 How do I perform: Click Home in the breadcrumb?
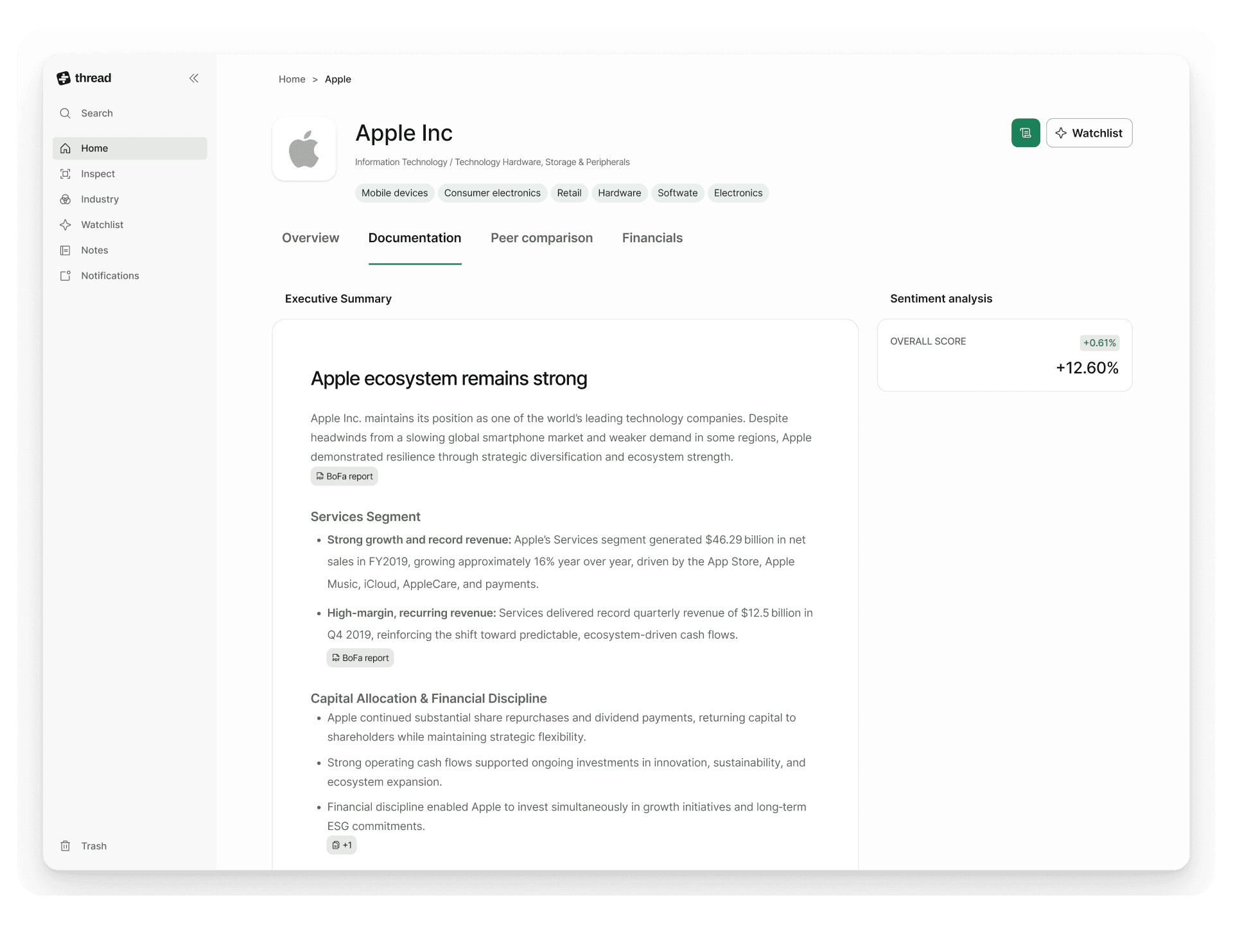click(x=292, y=79)
